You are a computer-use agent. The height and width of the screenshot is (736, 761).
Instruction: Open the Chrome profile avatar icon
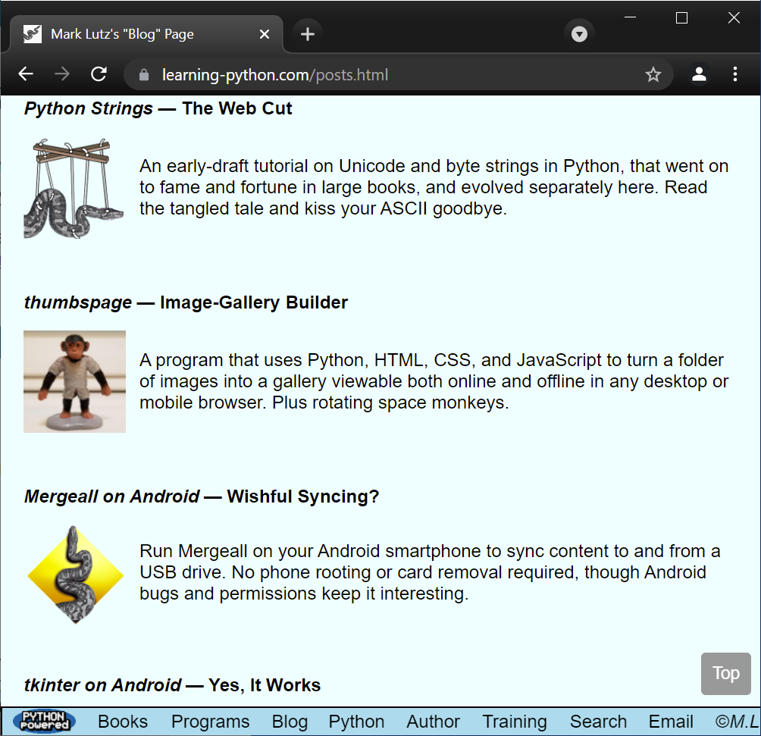[x=699, y=74]
